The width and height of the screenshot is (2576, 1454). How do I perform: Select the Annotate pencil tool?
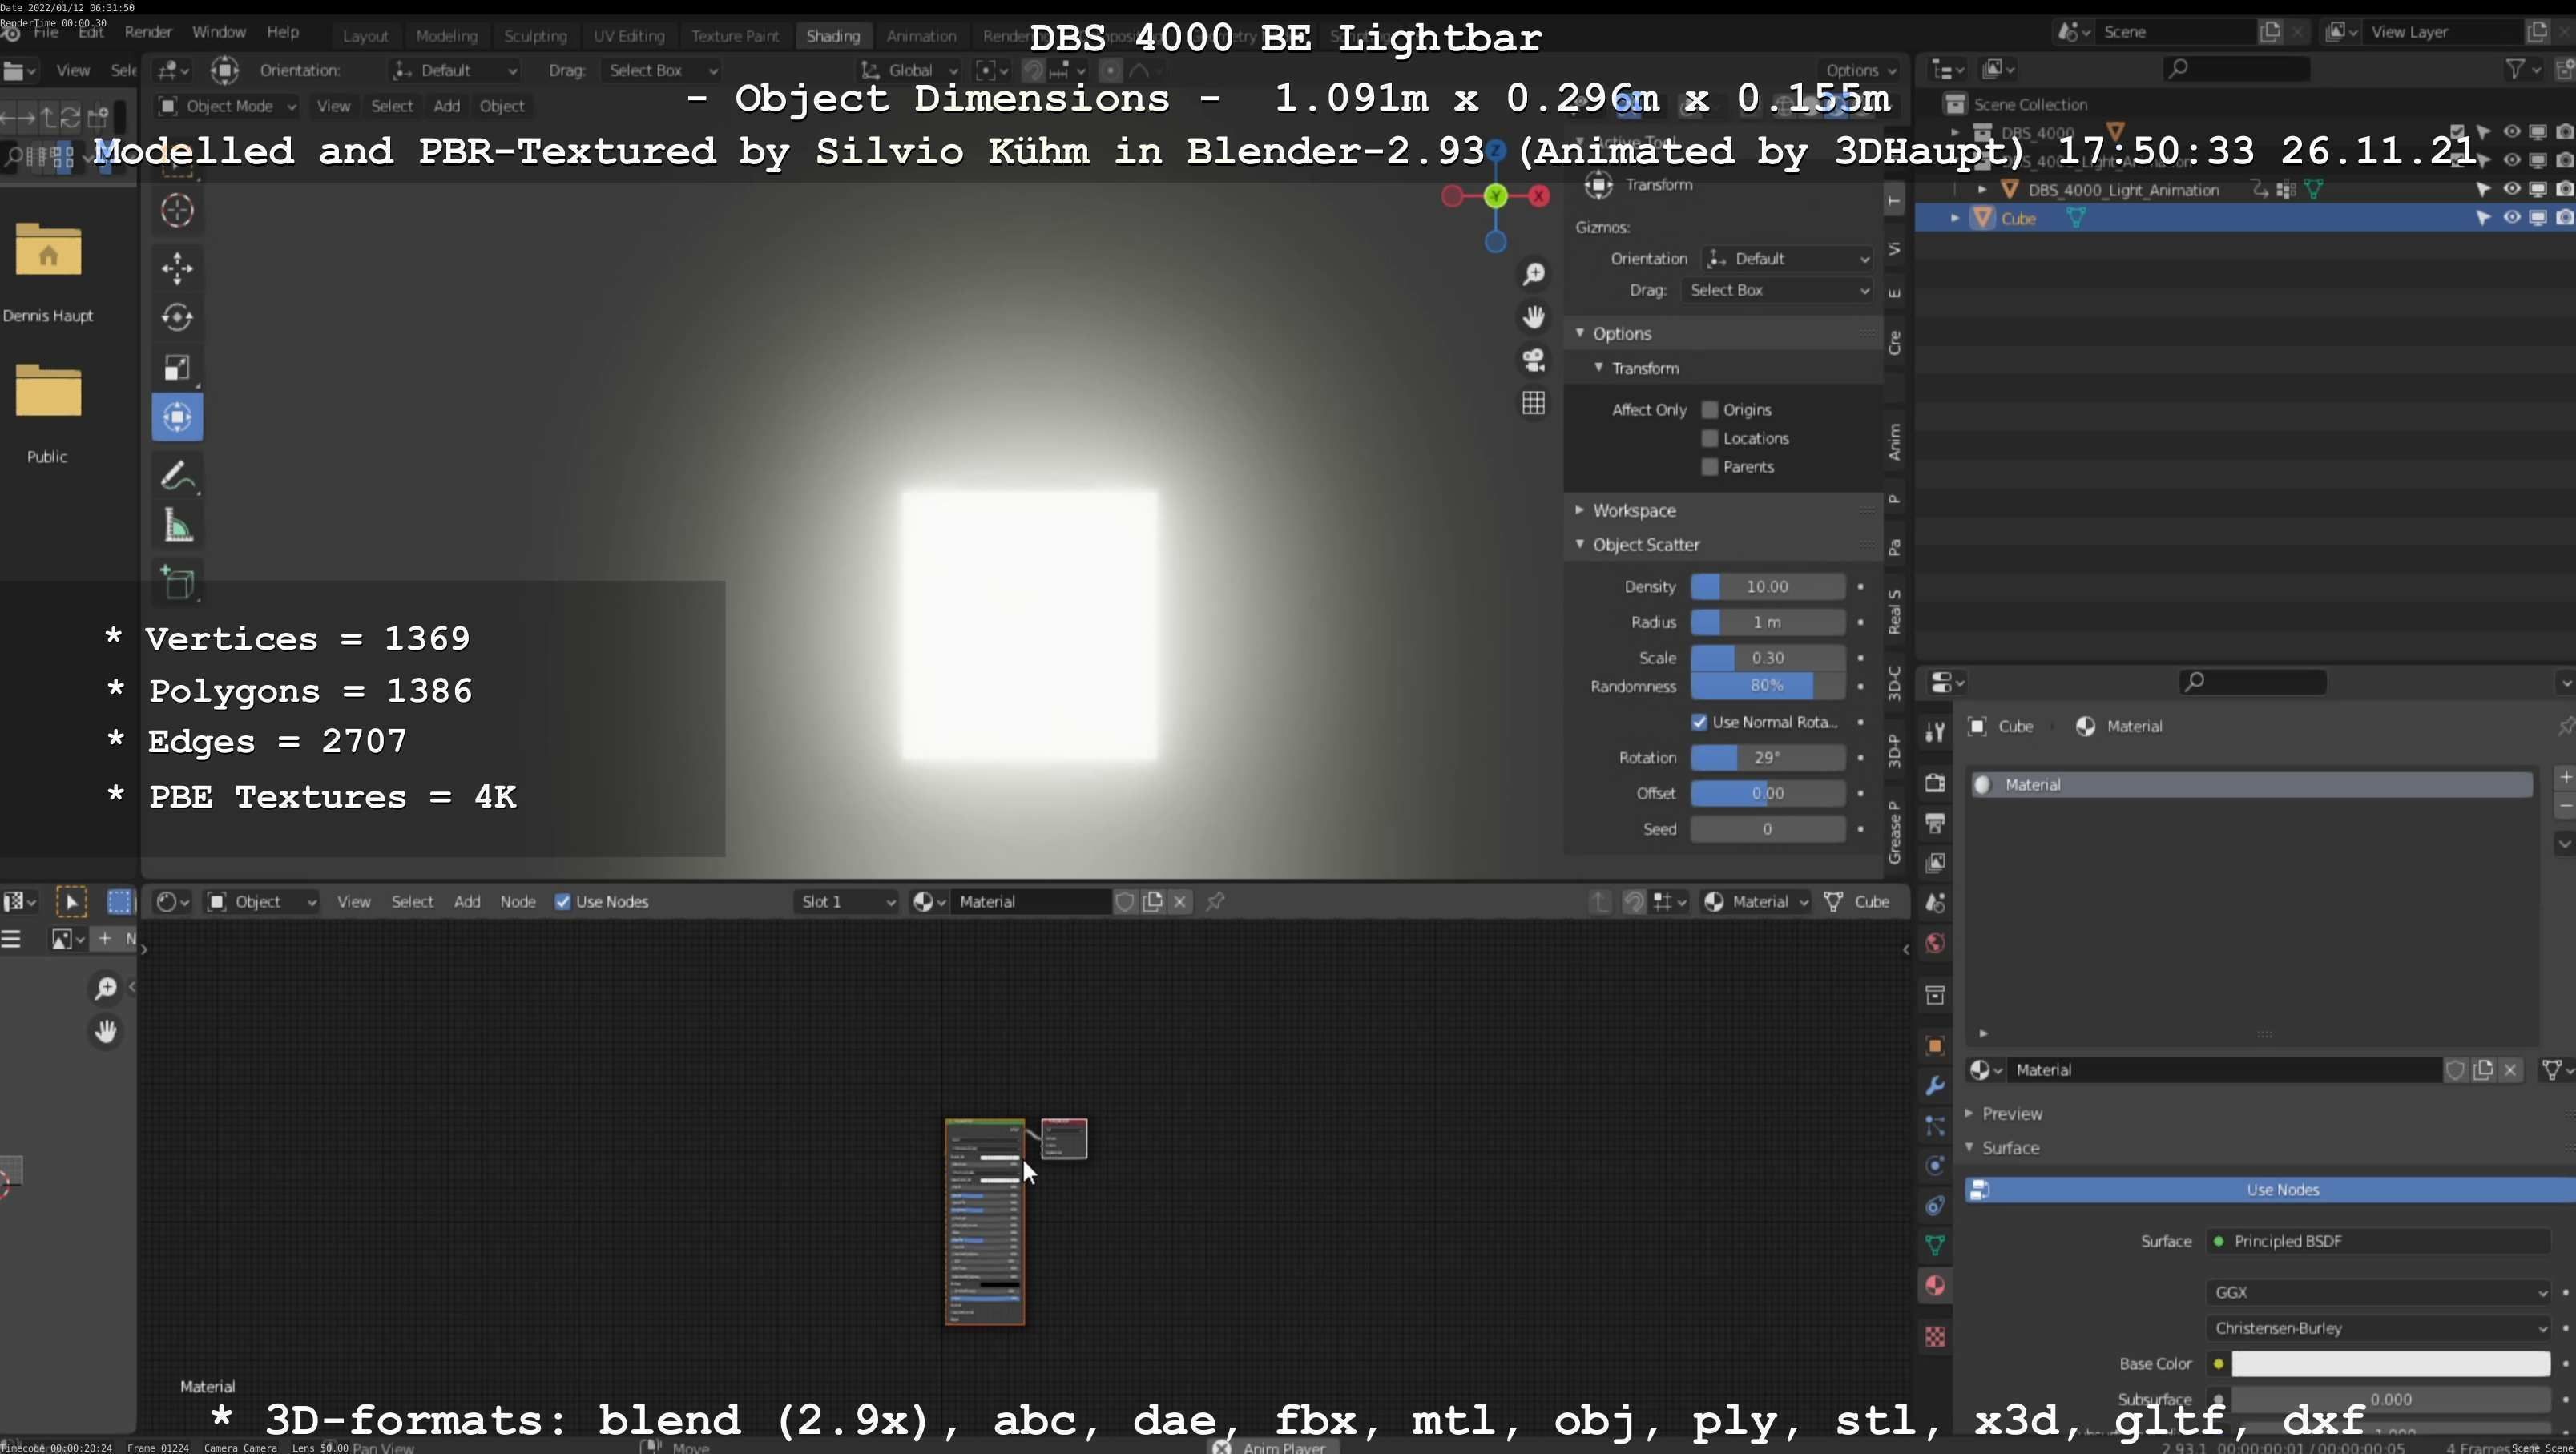(x=177, y=476)
